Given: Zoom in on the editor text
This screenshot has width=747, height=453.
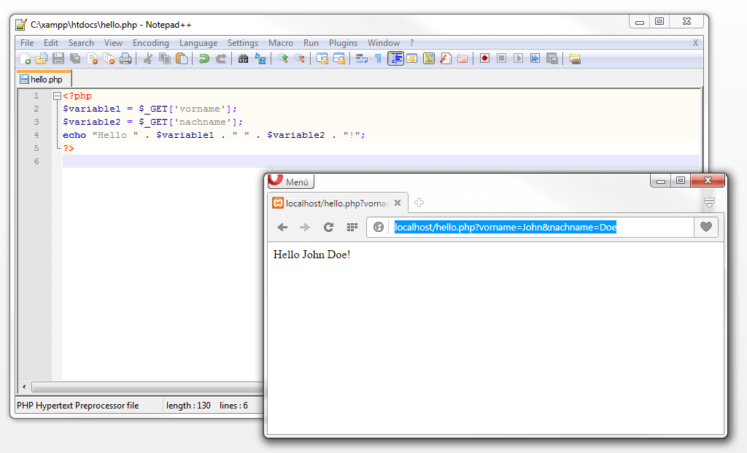Looking at the screenshot, I should coord(282,58).
